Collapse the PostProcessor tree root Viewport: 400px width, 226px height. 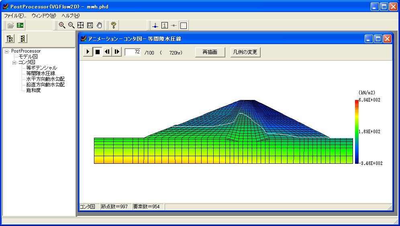point(7,51)
